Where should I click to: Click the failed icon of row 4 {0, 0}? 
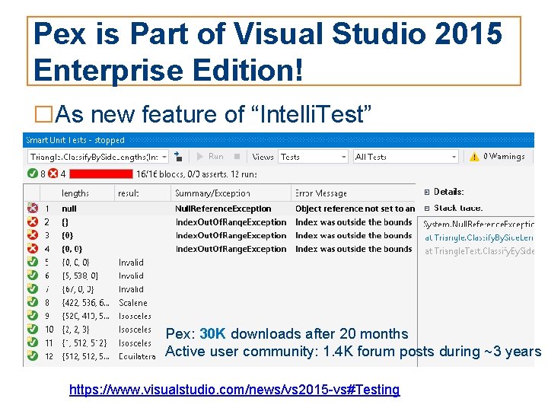tap(33, 249)
